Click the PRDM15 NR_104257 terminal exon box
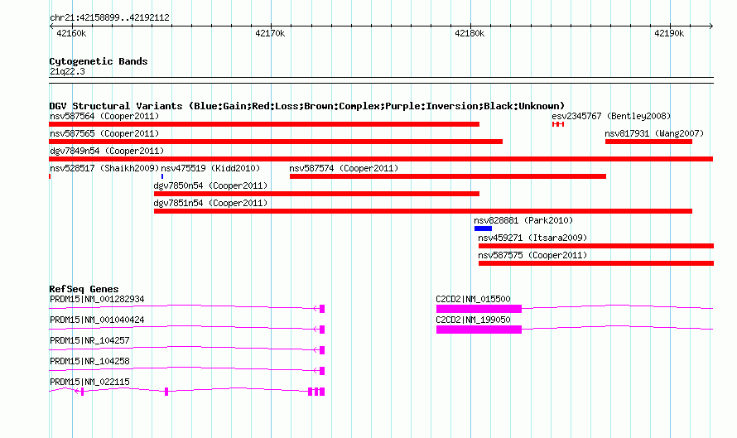737x438 pixels. 322,350
